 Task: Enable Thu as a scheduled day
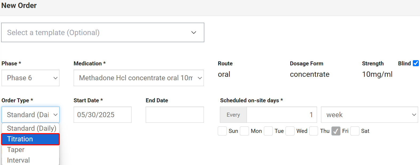(x=314, y=131)
